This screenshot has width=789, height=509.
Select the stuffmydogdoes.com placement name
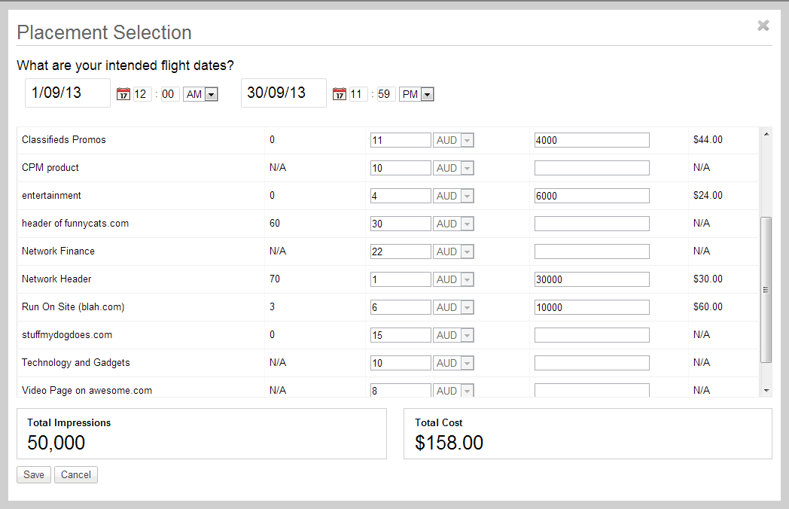pyautogui.click(x=67, y=335)
